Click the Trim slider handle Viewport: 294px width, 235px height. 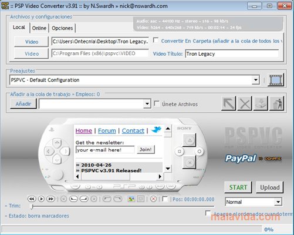[32, 206]
